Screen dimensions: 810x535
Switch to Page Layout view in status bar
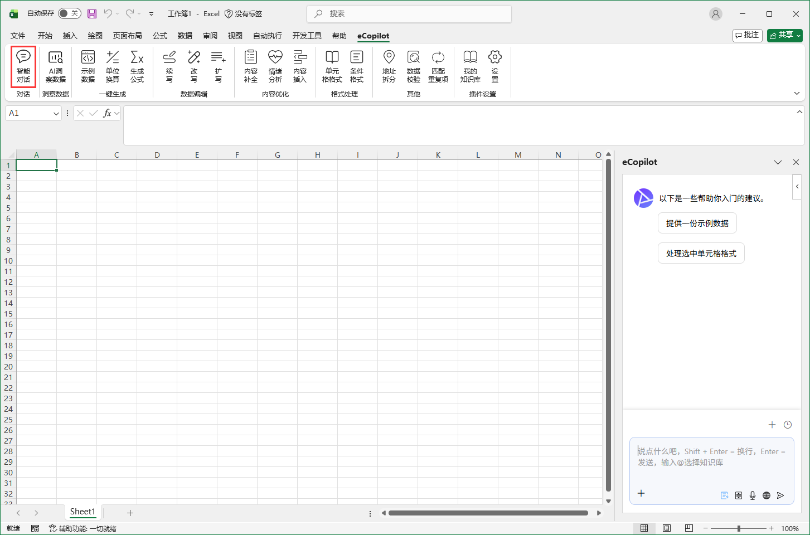point(667,528)
